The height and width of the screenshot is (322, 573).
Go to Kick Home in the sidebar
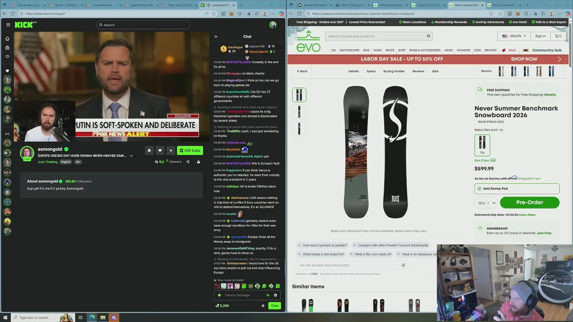point(7,38)
